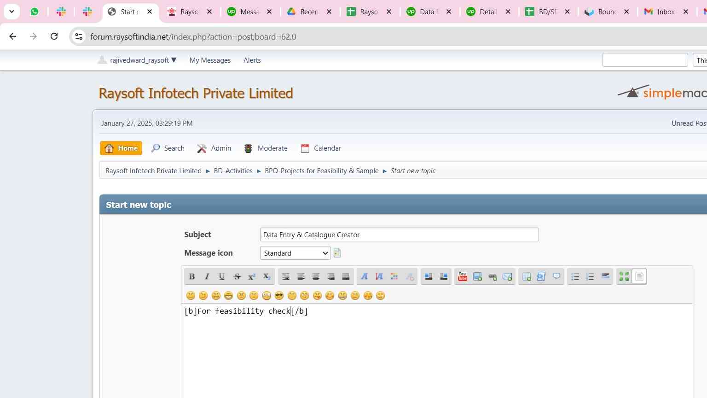Align text right in editor toolbar
This screenshot has width=707, height=398.
pos(331,276)
